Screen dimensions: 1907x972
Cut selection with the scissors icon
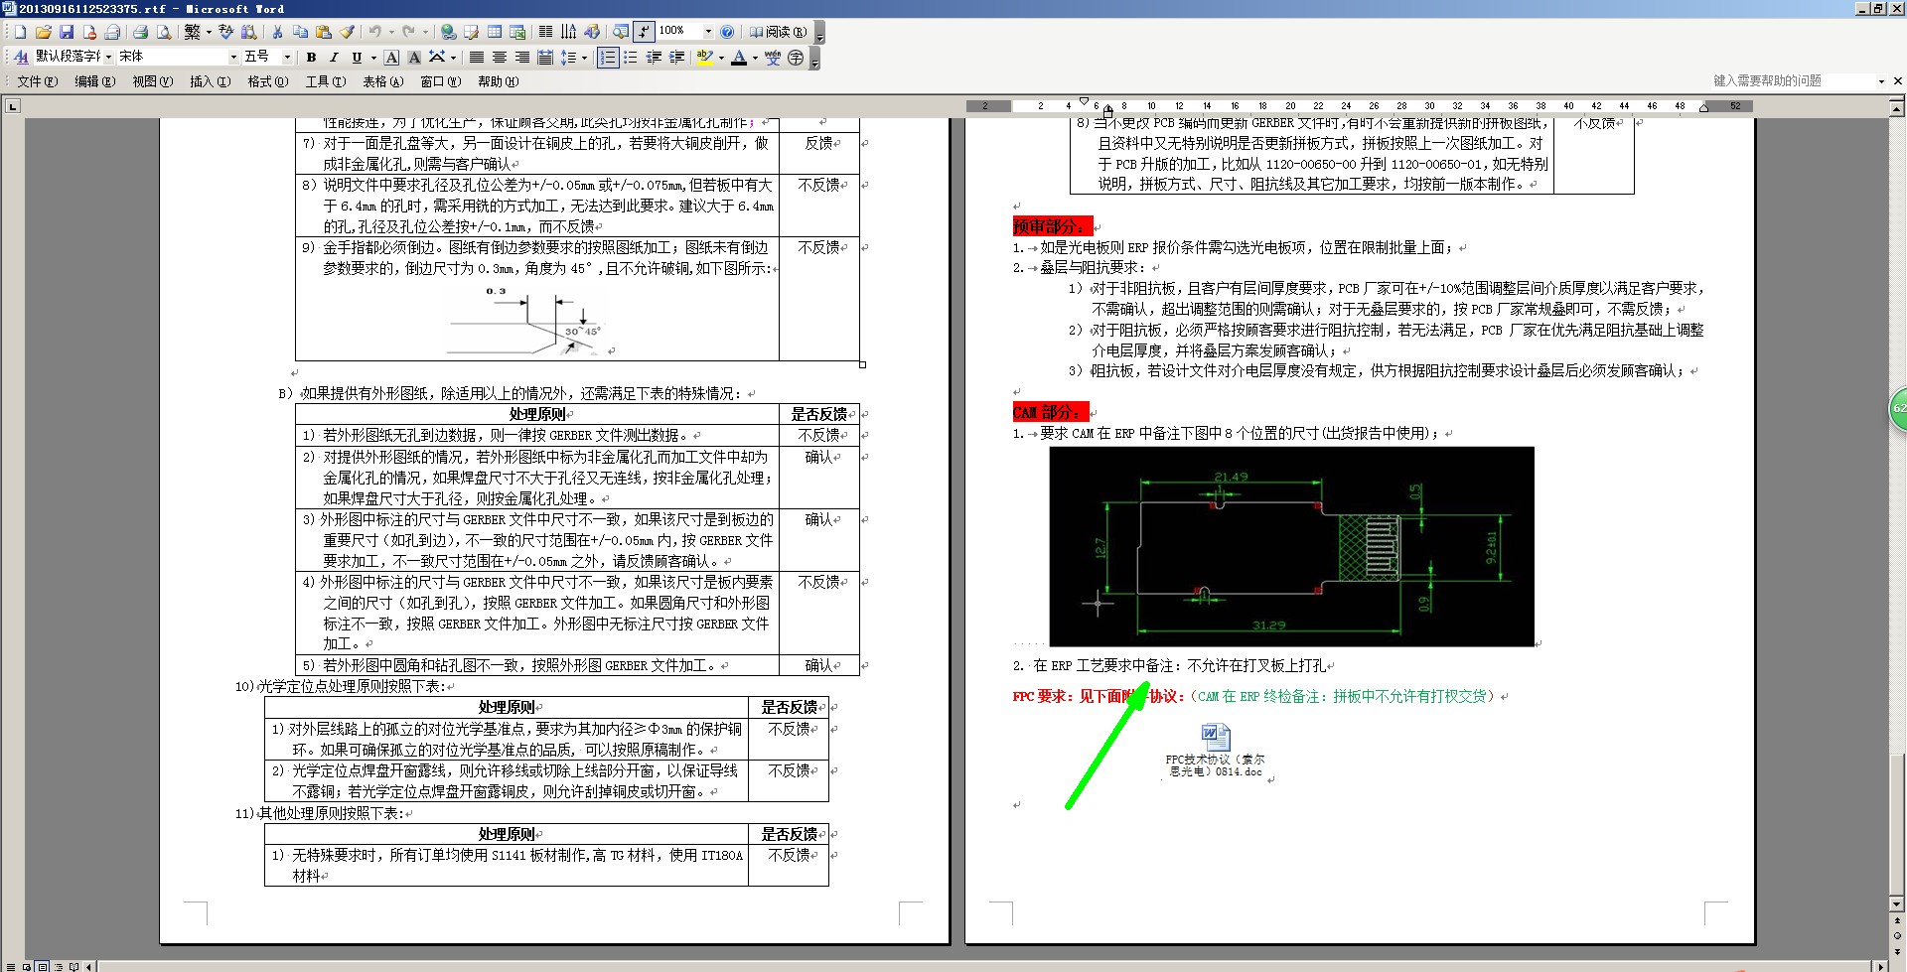pyautogui.click(x=277, y=32)
